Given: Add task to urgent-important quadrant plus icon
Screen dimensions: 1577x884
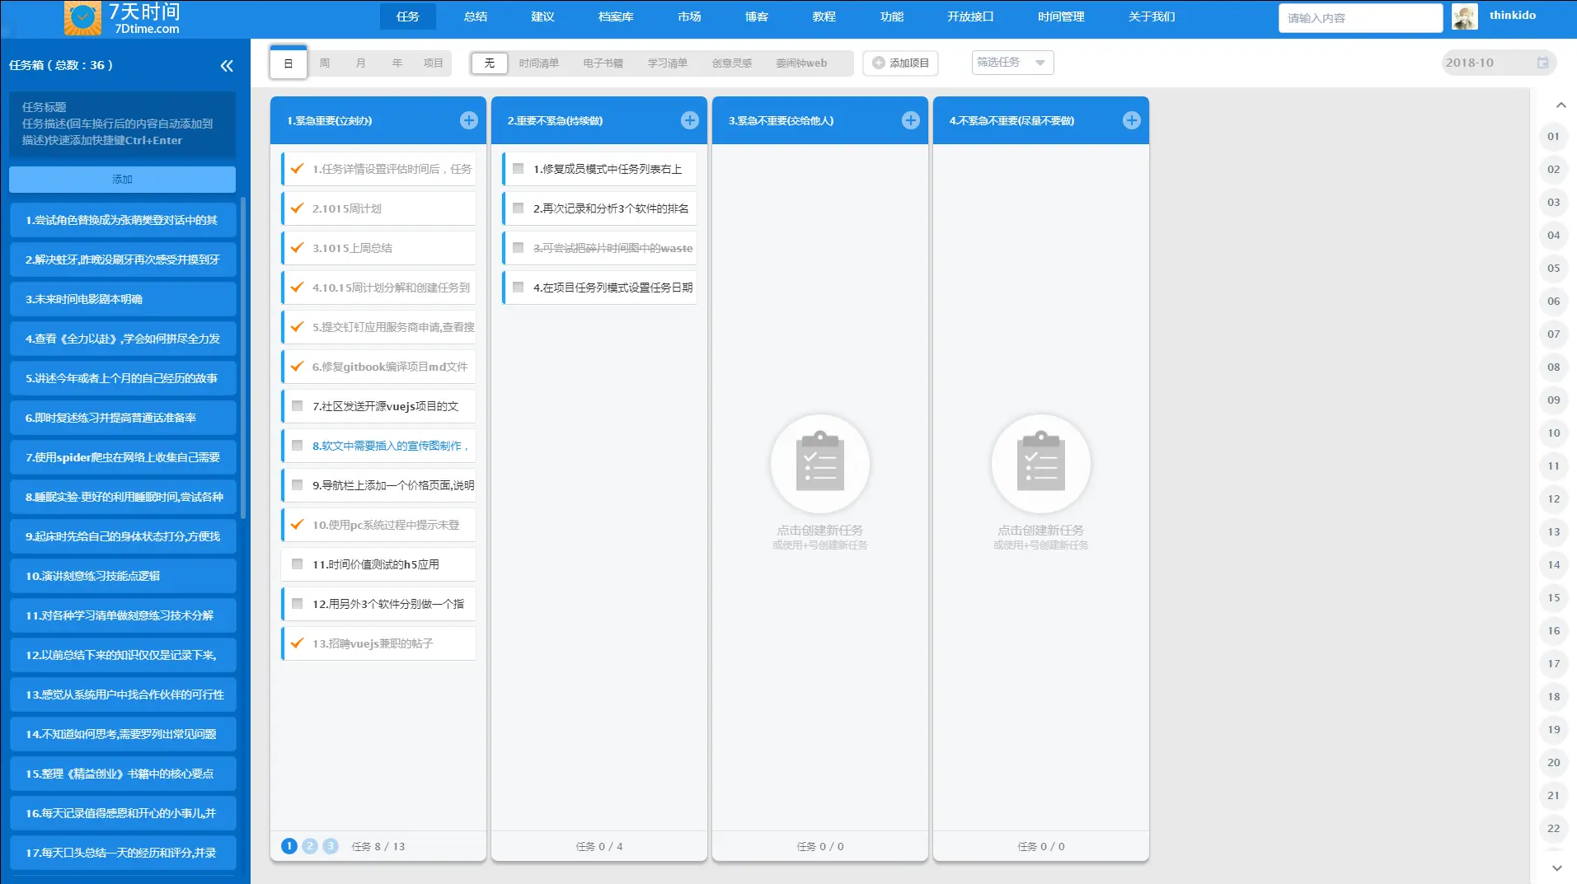Looking at the screenshot, I should tap(469, 120).
